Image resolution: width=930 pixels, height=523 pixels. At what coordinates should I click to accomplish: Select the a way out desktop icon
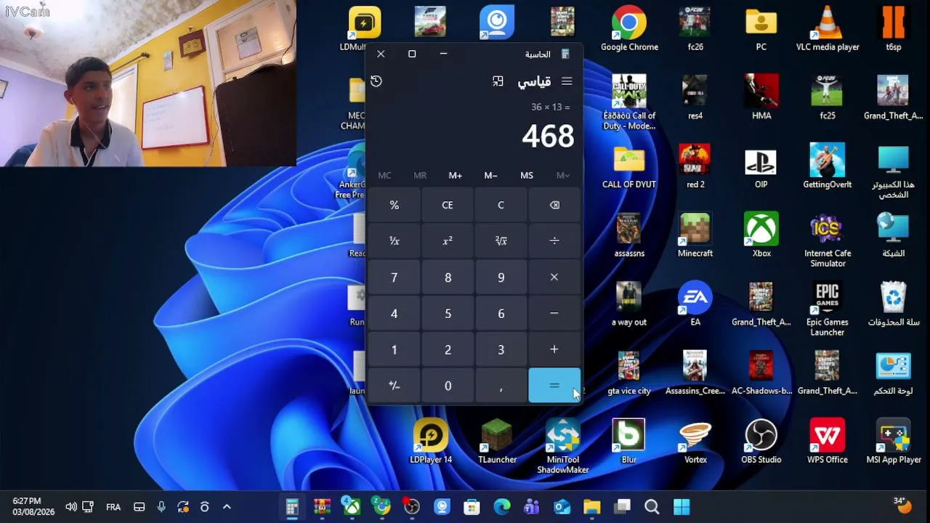click(629, 304)
